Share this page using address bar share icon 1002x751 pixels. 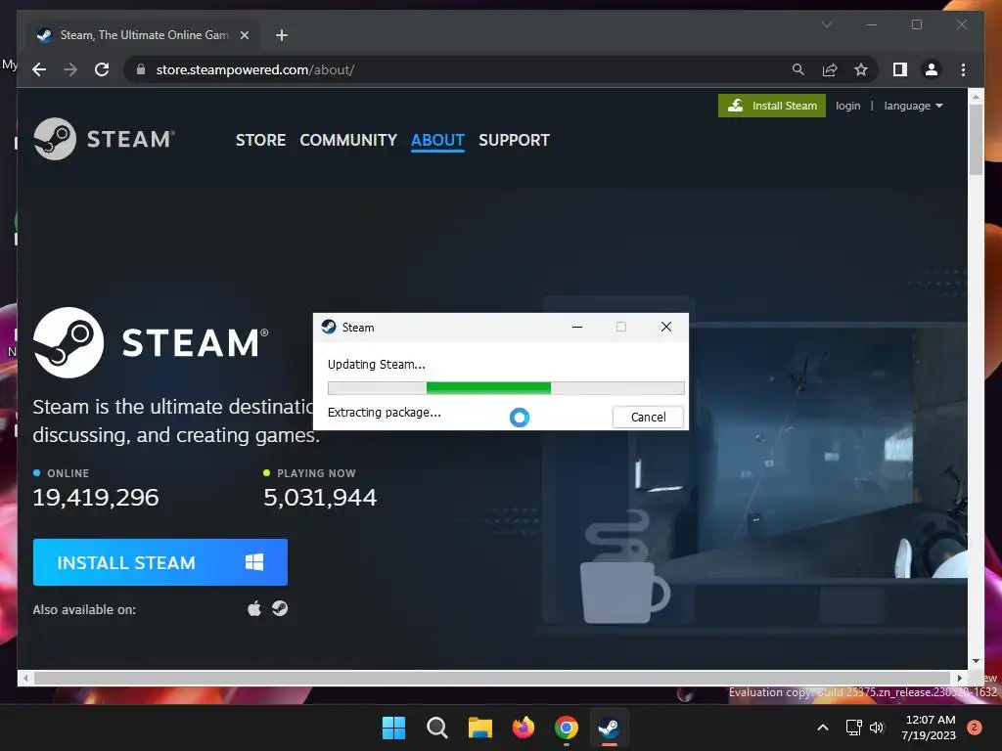point(830,69)
